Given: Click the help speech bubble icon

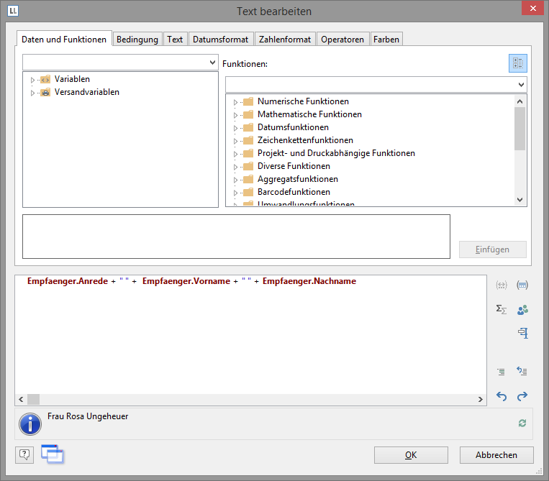Looking at the screenshot, I should click(24, 454).
